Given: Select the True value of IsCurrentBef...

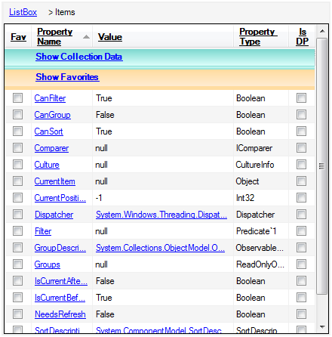Looking at the screenshot, I should (104, 298).
